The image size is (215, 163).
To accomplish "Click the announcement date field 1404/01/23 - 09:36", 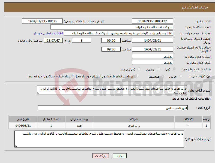I will pos(42,21).
